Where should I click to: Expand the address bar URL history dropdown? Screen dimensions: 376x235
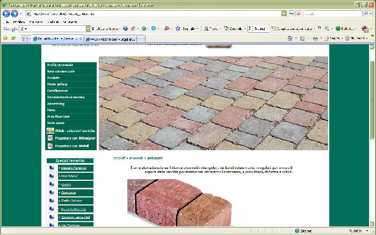coord(284,14)
